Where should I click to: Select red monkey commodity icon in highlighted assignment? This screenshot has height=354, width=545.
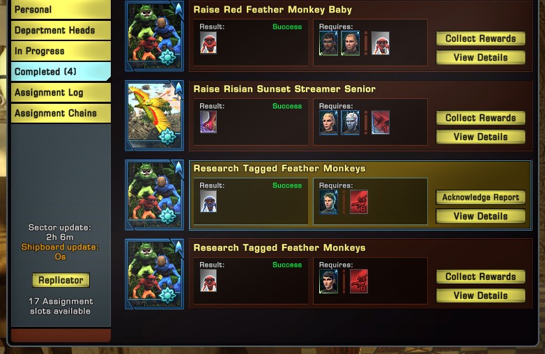pyautogui.click(x=359, y=202)
